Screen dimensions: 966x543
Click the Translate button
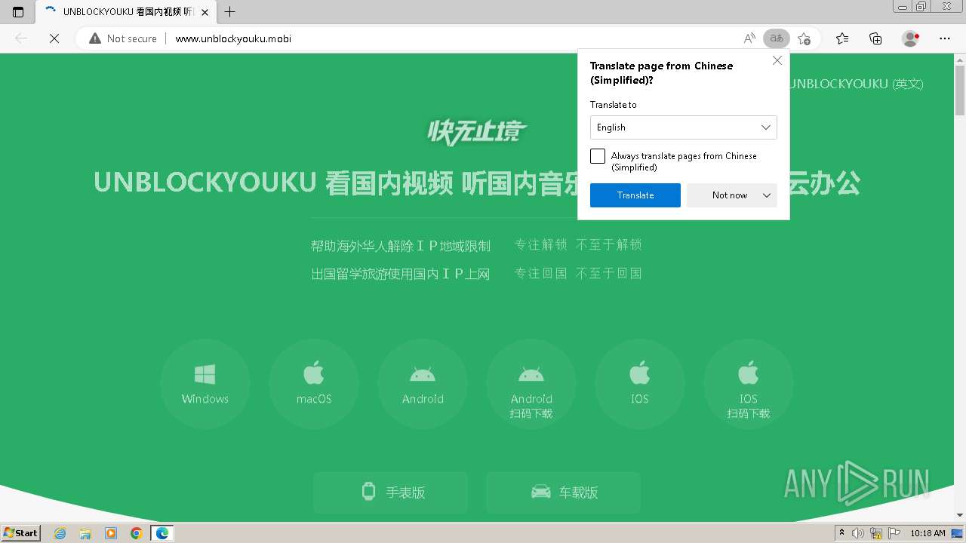click(x=635, y=195)
